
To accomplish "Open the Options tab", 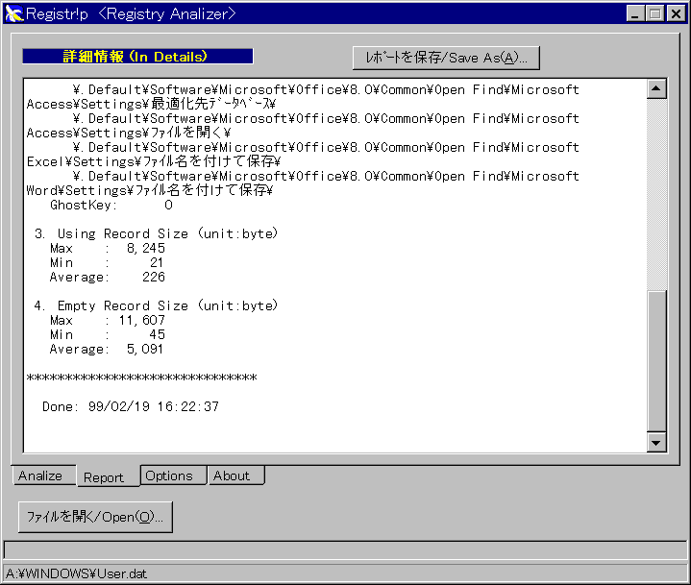I will (169, 475).
